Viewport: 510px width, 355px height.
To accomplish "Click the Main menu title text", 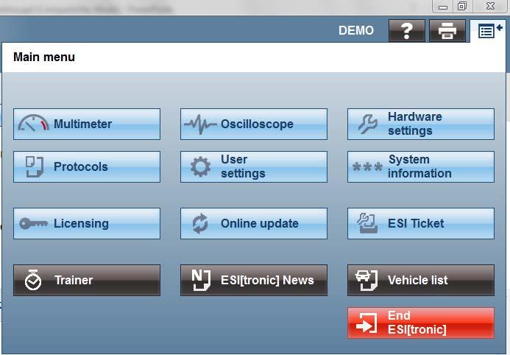I will [x=44, y=57].
